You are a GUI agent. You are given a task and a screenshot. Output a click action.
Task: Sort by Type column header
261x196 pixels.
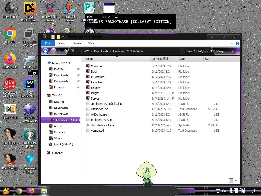coord(190,59)
